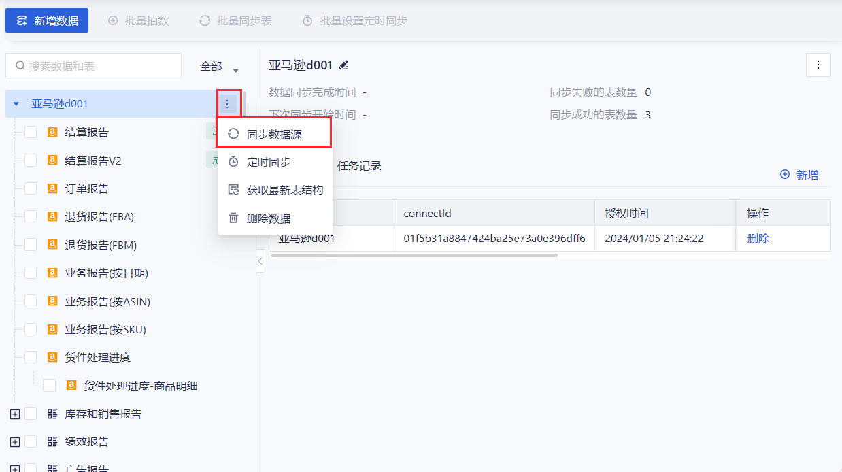Viewport: 842px width, 472px height.
Task: Click the connectId value 01f5b31a8847424ba25e73a0e396dff6
Action: 494,238
